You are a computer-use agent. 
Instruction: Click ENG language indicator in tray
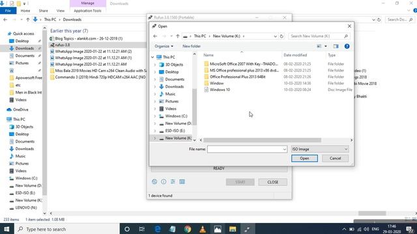coord(375,229)
